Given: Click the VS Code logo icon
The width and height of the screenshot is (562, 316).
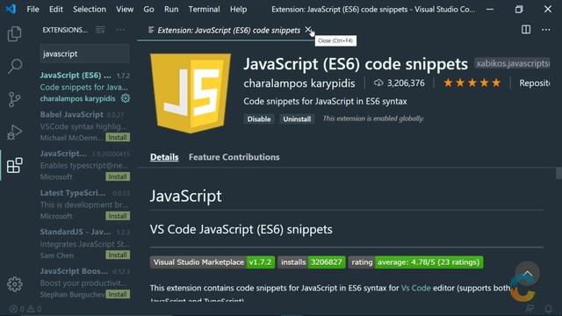Looking at the screenshot, I should click(x=11, y=9).
